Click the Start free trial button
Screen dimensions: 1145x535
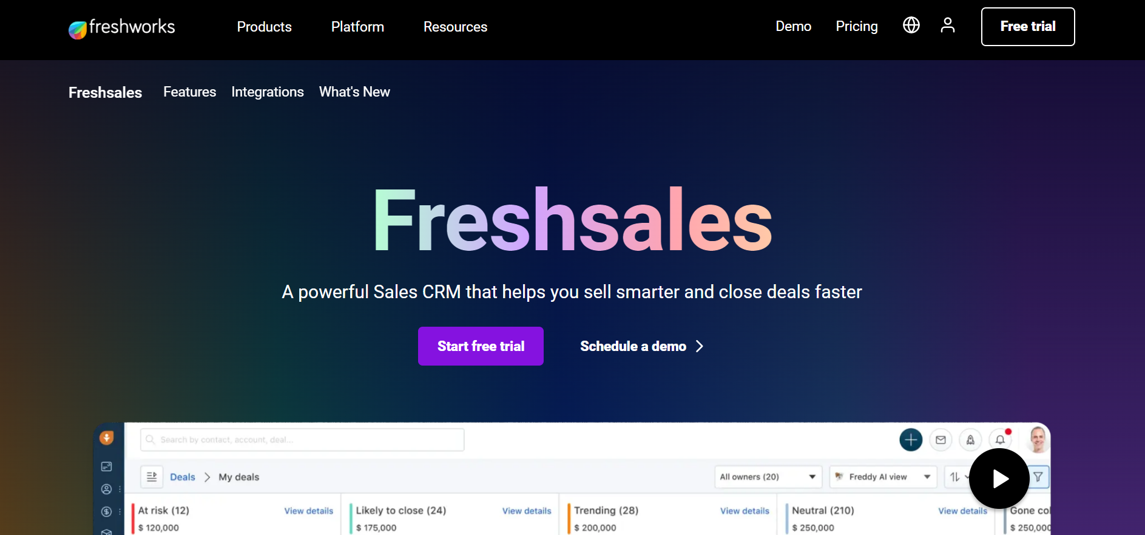481,346
